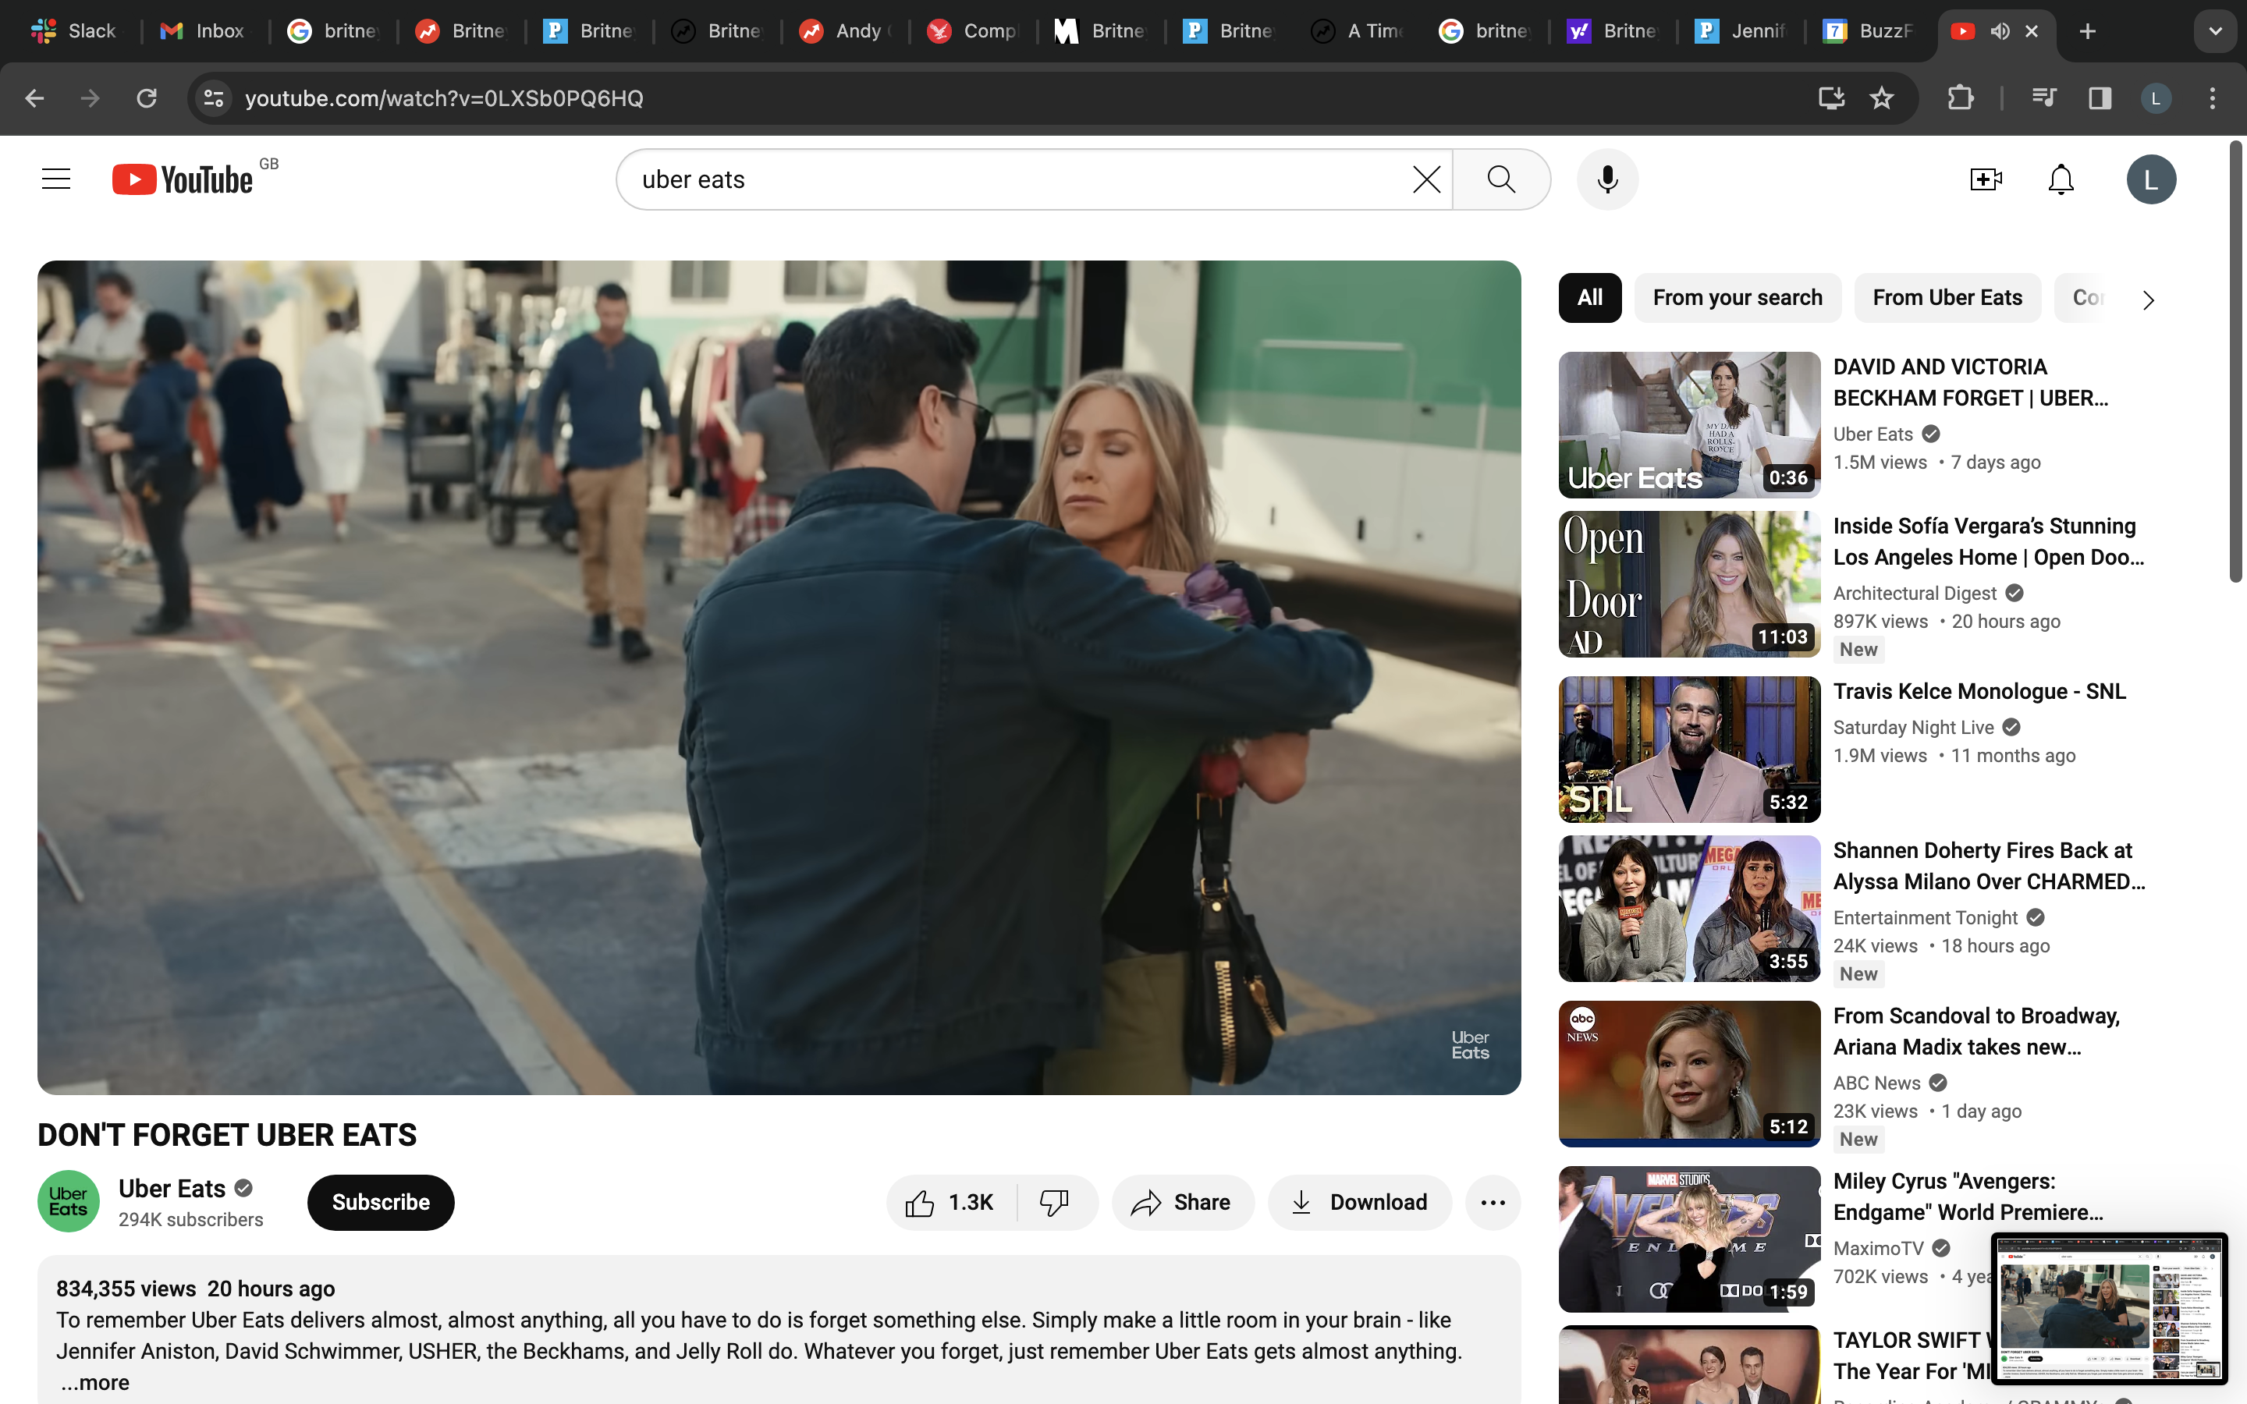This screenshot has width=2247, height=1404.
Task: Mute the YouTube tab audio icon
Action: click(2000, 31)
